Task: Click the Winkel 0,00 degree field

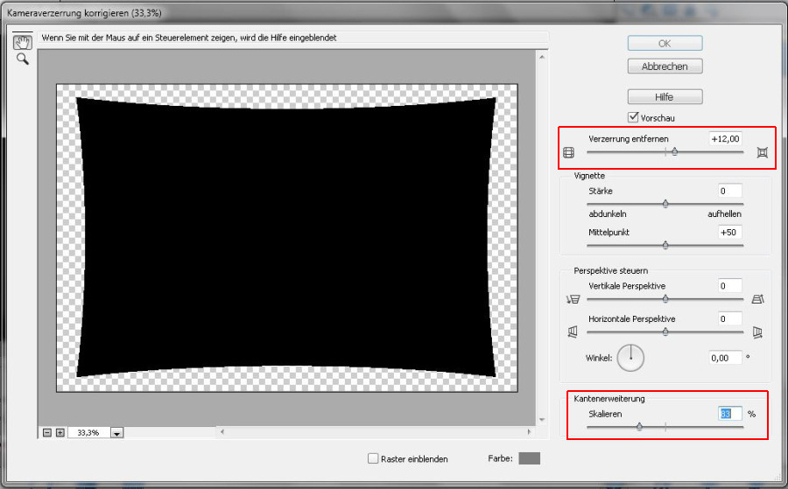Action: 725,358
